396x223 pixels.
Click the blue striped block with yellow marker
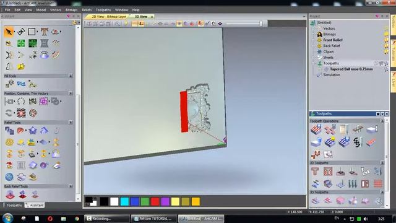click(330, 142)
